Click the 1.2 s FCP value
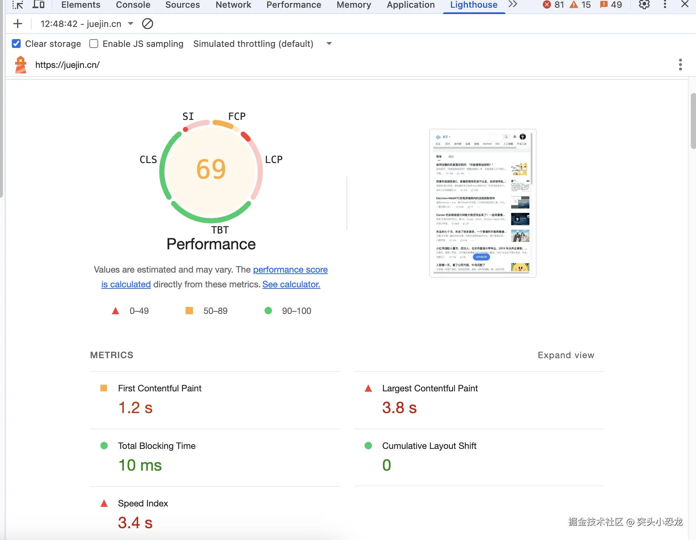 point(135,408)
